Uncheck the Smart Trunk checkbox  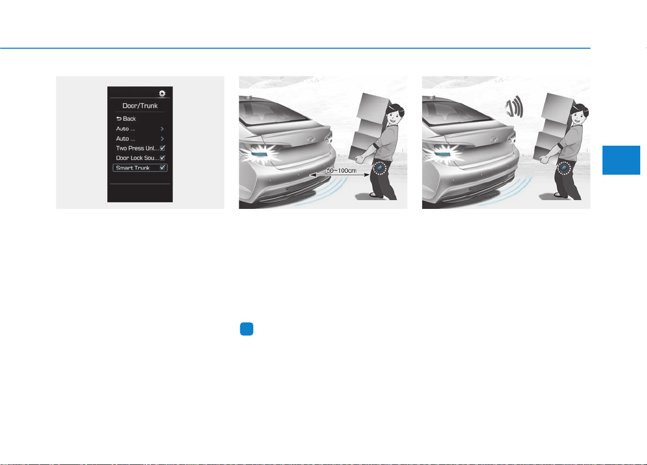click(x=163, y=167)
